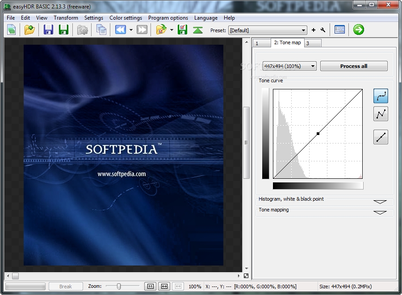The height and width of the screenshot is (295, 402).
Task: Open the File menu
Action: point(11,18)
